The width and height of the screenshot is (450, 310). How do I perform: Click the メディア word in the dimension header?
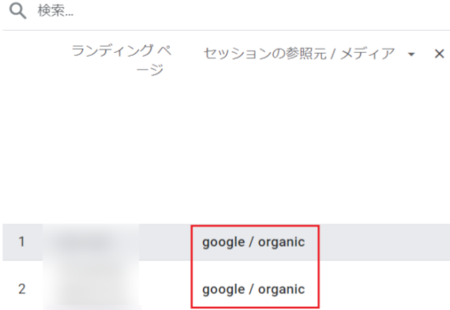(368, 54)
